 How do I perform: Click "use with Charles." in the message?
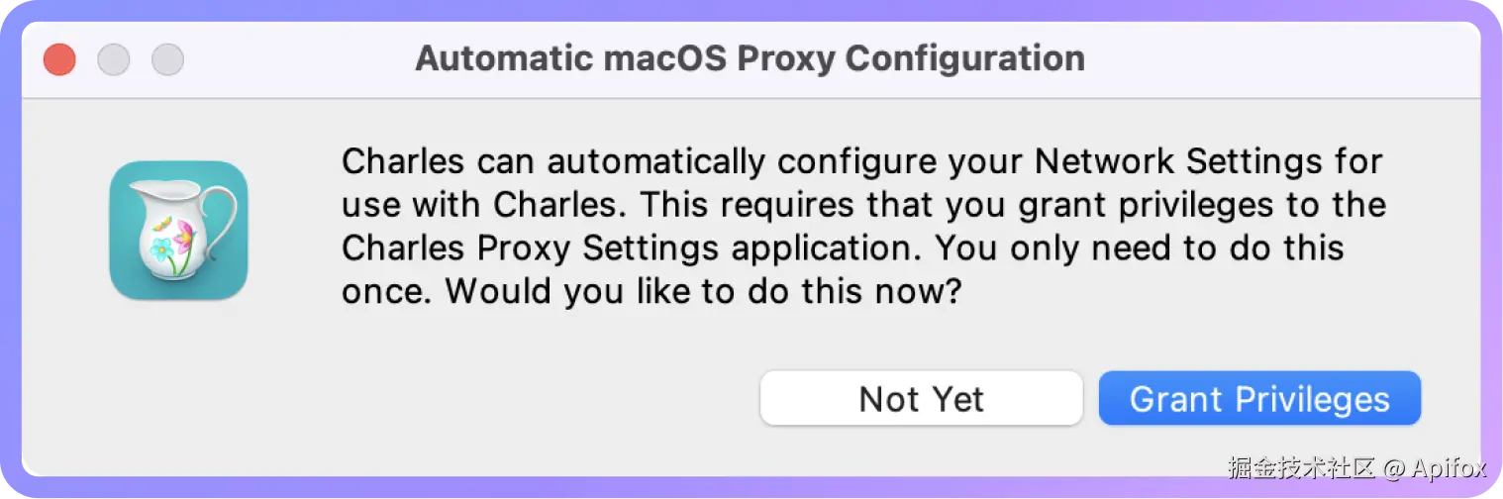point(483,205)
